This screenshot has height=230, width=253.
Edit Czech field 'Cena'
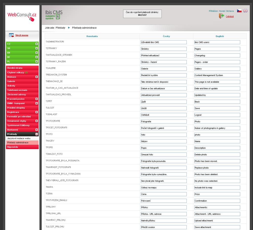tap(164, 194)
